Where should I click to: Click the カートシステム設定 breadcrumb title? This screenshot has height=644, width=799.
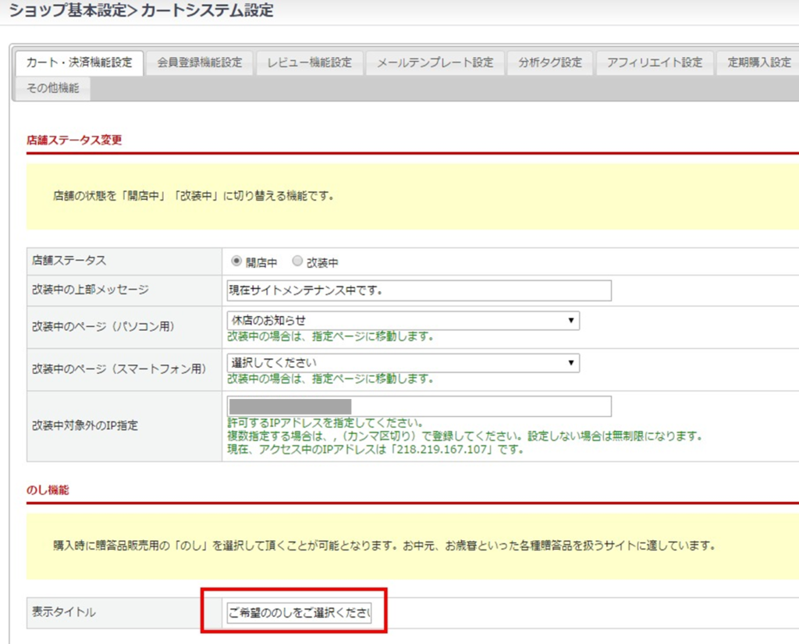click(207, 11)
